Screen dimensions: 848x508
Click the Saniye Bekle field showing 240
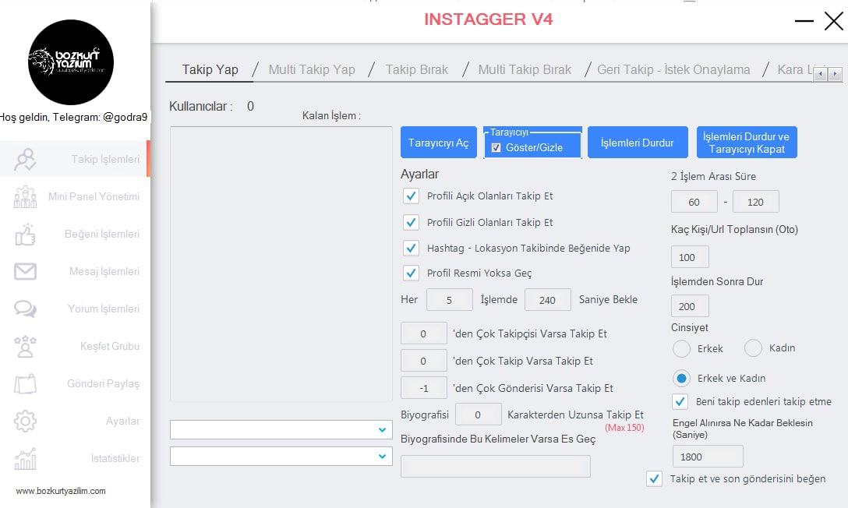(547, 300)
